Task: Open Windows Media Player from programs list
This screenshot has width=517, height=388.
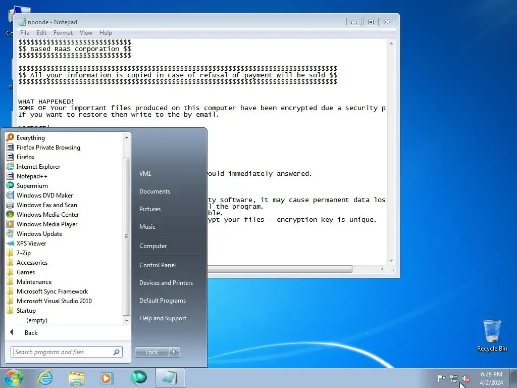Action: [47, 224]
